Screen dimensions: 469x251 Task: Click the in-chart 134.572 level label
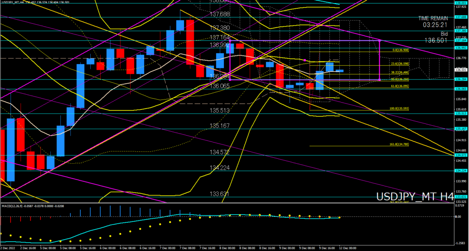coord(219,152)
